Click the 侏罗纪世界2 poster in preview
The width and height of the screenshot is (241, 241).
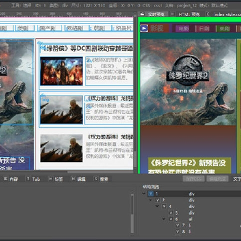click(x=188, y=82)
